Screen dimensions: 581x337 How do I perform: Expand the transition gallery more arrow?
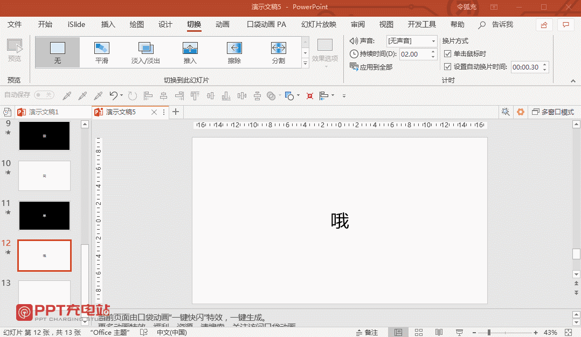click(305, 64)
